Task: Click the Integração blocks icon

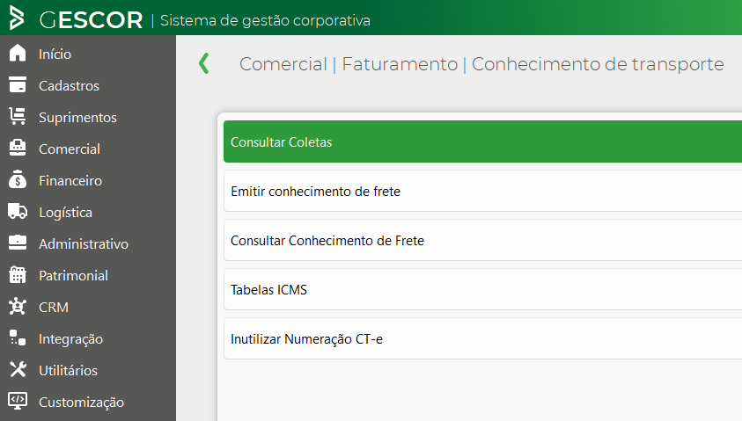Action: 18,338
